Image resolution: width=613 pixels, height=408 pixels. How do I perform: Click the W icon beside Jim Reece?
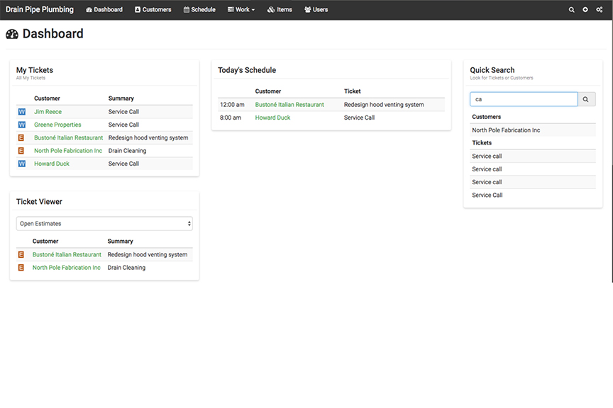click(21, 112)
